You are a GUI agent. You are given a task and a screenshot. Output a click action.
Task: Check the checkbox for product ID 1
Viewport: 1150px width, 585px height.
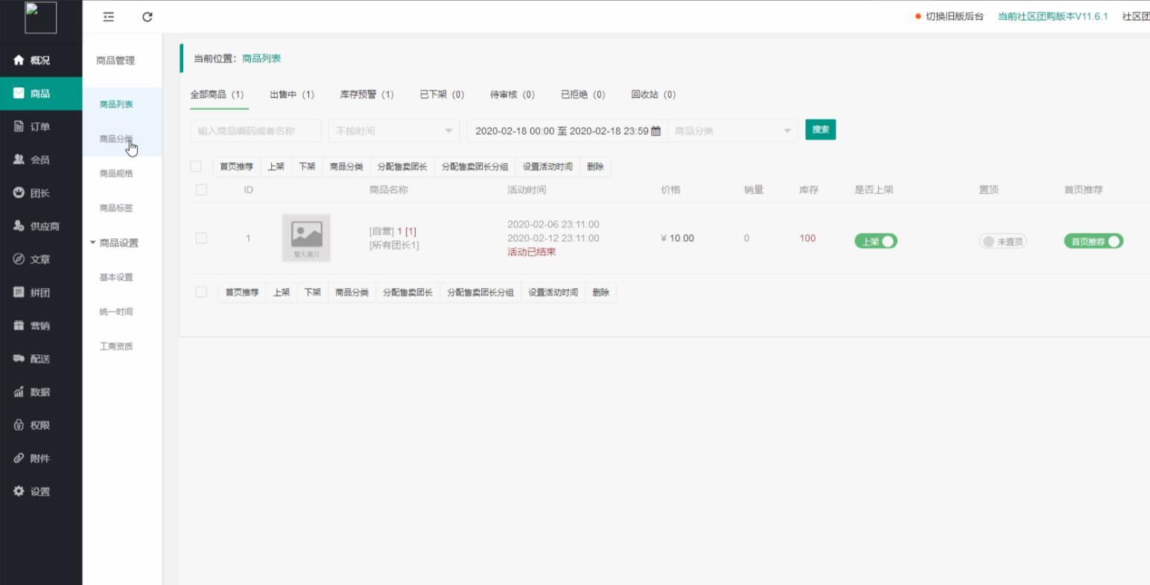point(201,238)
